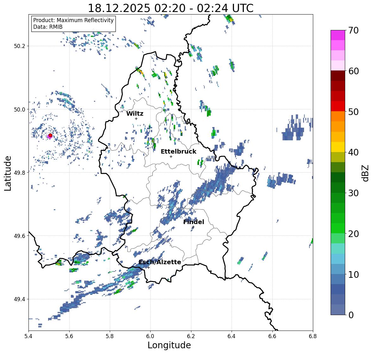Click the 5.4 longitude tick label
Screen dimensions: 373x353
(28, 336)
